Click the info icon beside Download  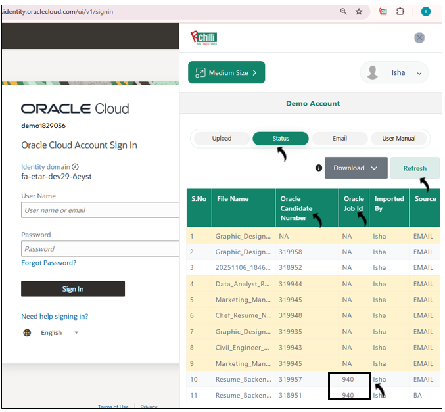319,168
